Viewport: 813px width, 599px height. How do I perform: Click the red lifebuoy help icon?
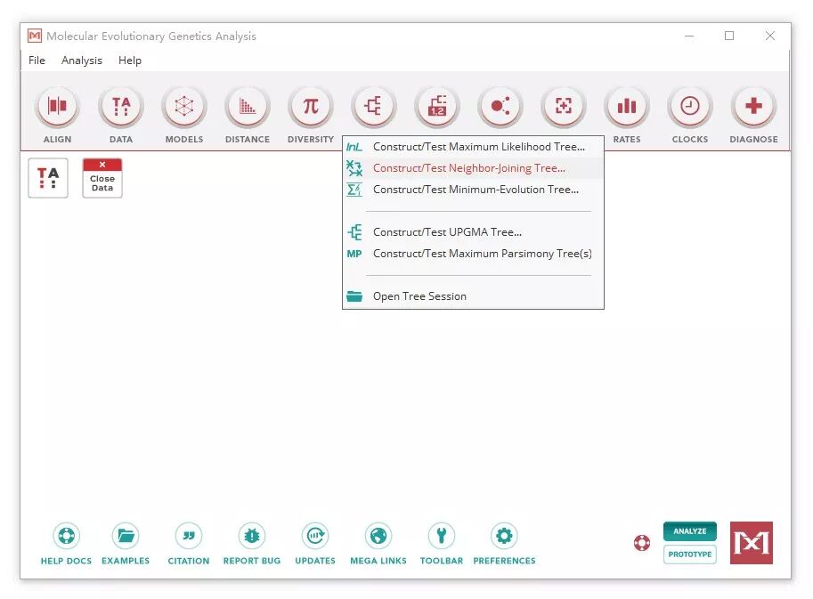point(642,543)
